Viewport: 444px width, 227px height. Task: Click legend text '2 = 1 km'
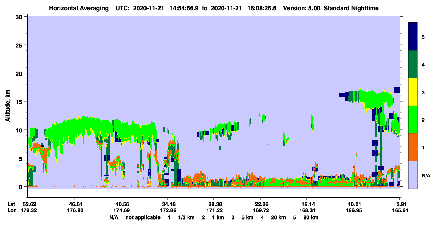pos(212,217)
